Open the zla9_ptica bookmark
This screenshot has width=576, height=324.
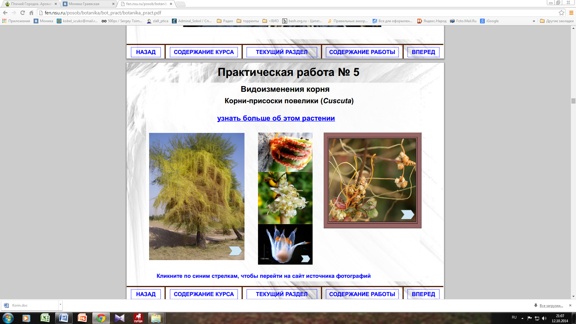click(x=157, y=21)
